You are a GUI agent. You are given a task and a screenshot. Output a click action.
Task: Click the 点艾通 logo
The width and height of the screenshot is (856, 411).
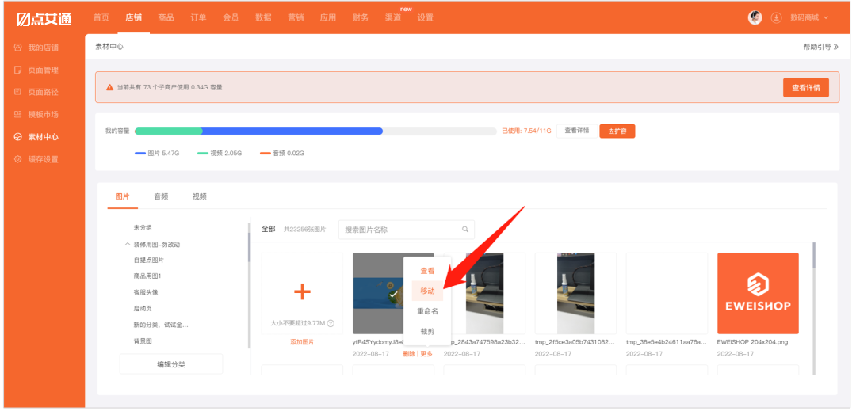[x=44, y=18]
